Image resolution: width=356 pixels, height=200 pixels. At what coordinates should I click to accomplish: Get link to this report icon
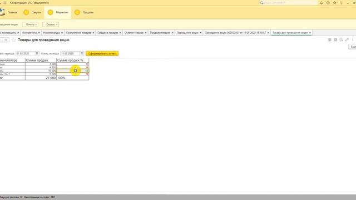pyautogui.click(x=347, y=39)
